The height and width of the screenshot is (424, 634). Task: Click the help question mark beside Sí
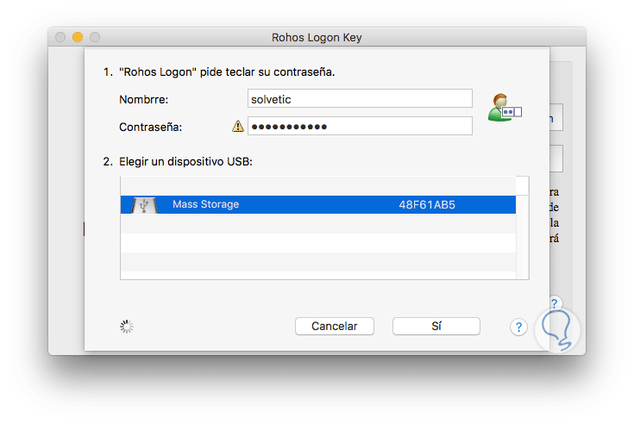[x=518, y=327]
